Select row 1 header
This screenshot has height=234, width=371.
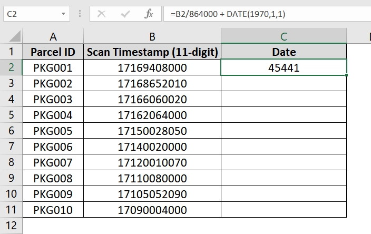point(11,52)
